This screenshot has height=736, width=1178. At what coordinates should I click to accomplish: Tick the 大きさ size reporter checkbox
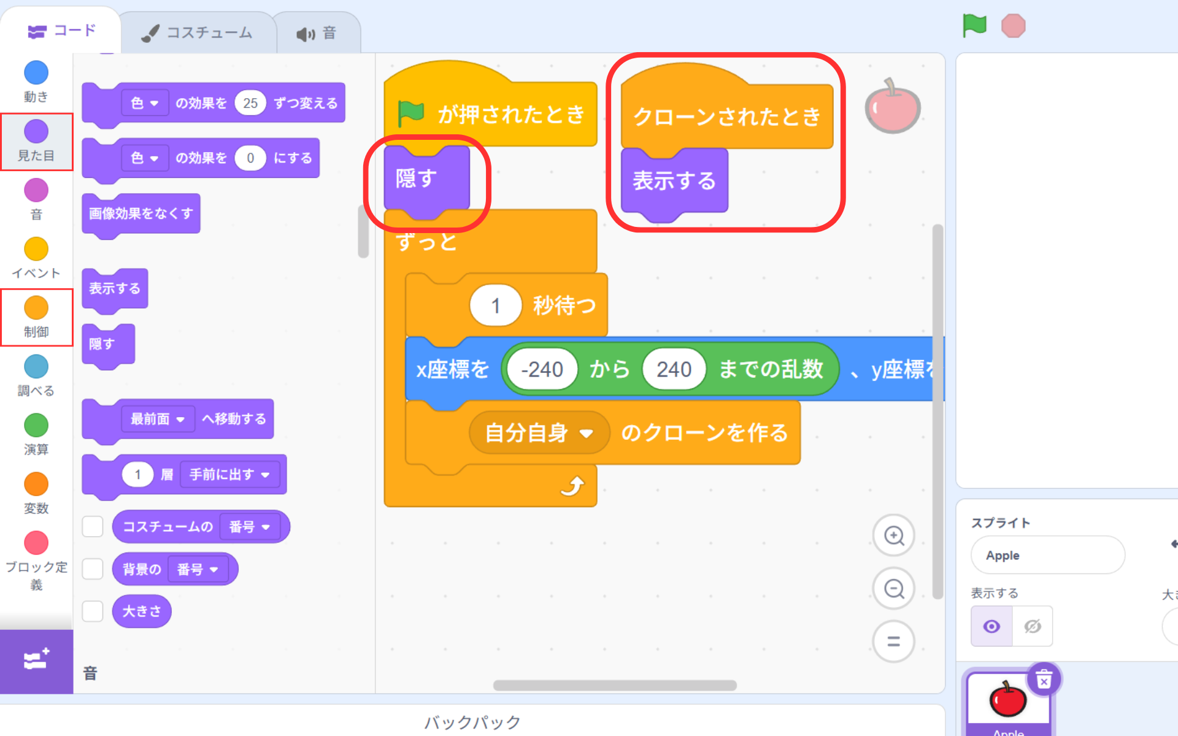click(x=93, y=611)
